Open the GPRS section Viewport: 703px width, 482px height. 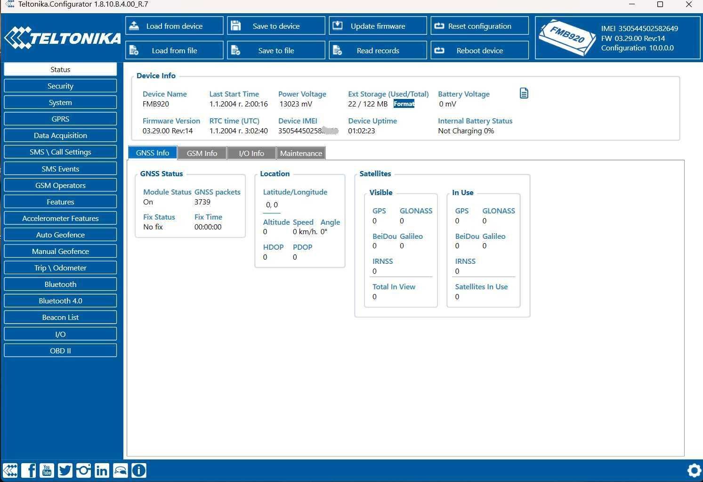tap(60, 119)
